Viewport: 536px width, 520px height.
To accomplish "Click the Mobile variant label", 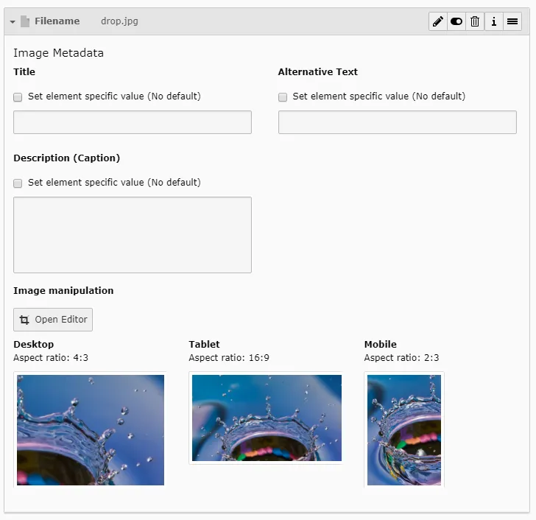I will click(381, 344).
